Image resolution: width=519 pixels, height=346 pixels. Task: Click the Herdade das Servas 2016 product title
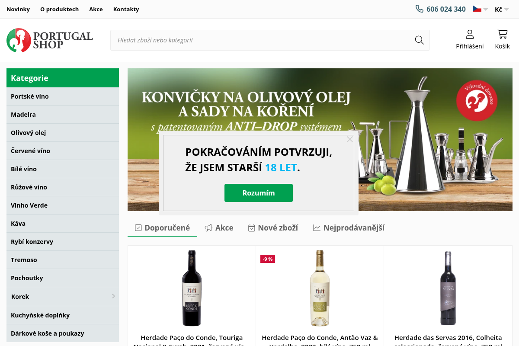(x=448, y=341)
